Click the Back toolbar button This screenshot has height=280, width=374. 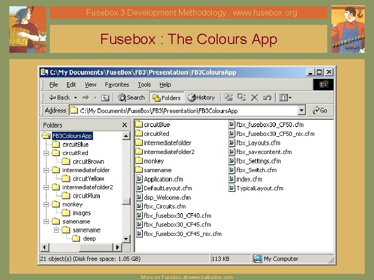(59, 97)
